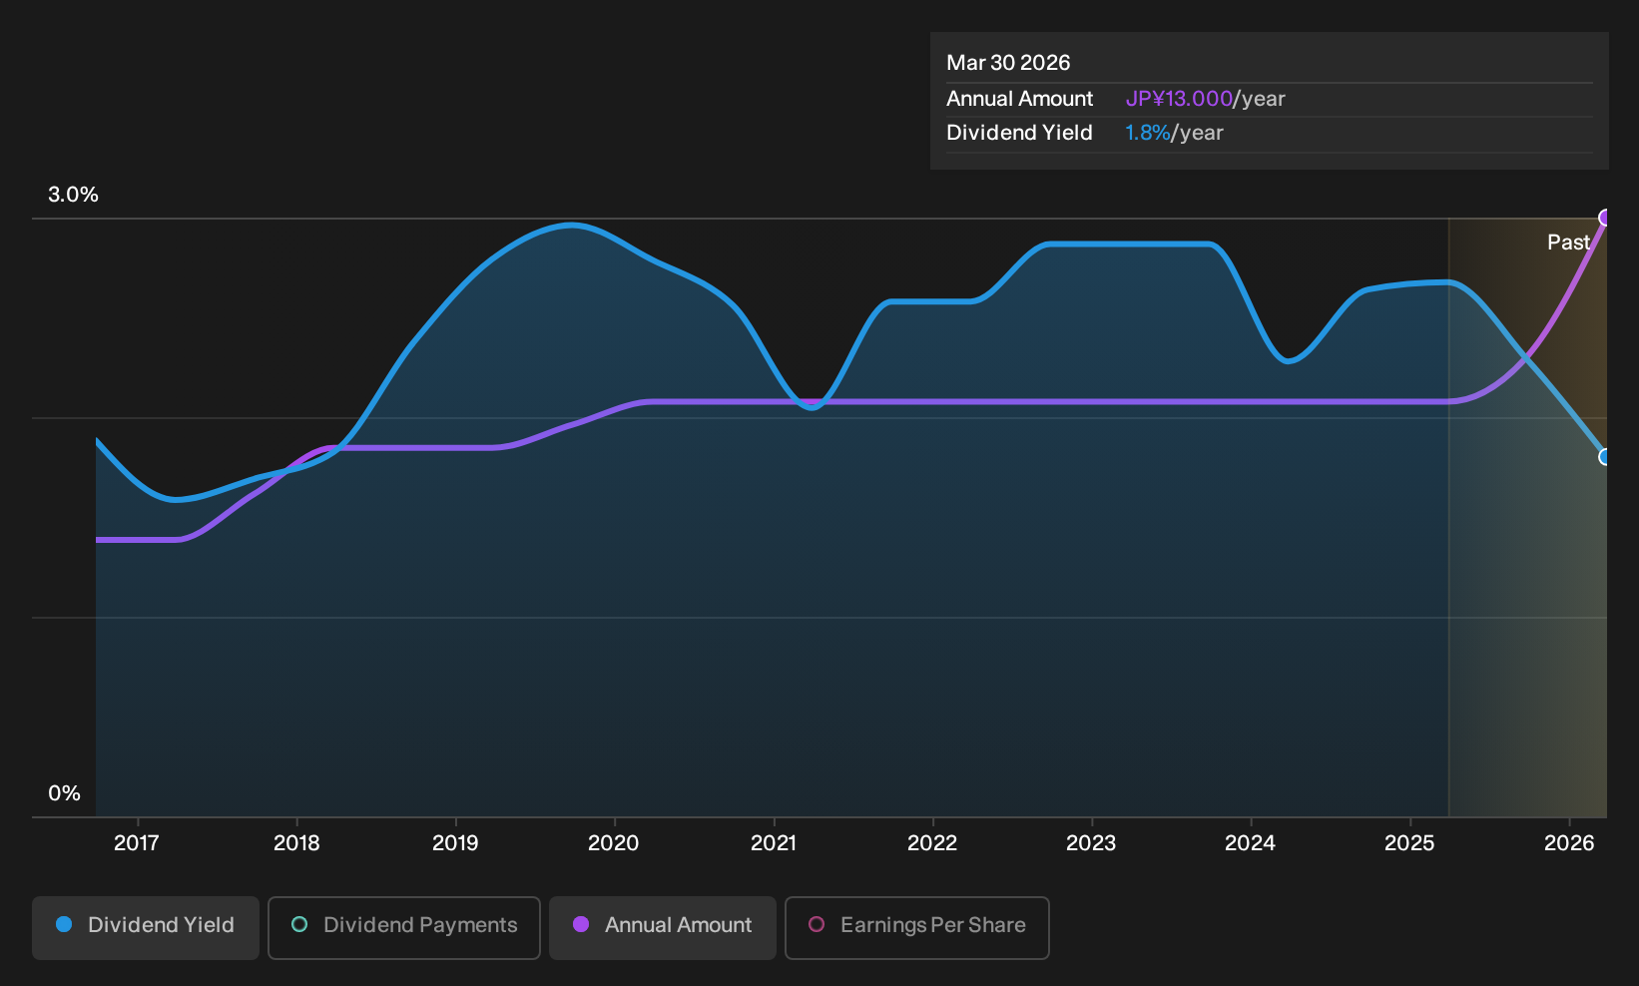Select the purple Annual Amount endpoint marker
Screen dimensions: 1639x986
(1605, 218)
